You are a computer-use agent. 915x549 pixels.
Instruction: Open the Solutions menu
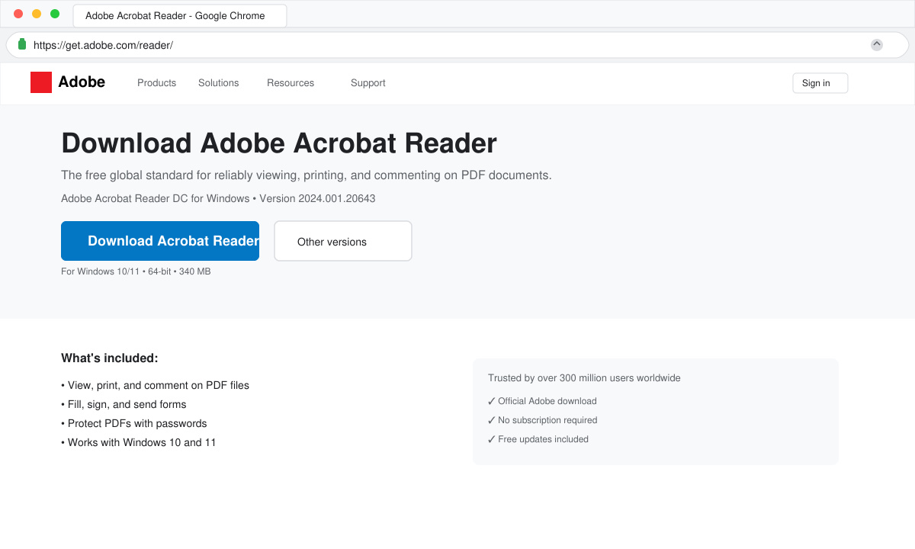tap(218, 83)
